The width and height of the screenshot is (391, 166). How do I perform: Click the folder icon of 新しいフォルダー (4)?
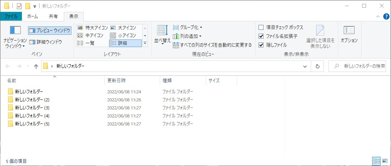10,116
